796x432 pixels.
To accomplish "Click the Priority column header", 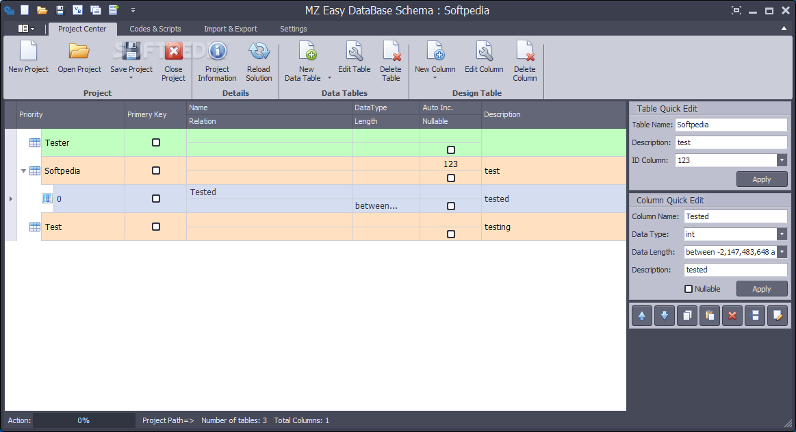I will pos(70,115).
